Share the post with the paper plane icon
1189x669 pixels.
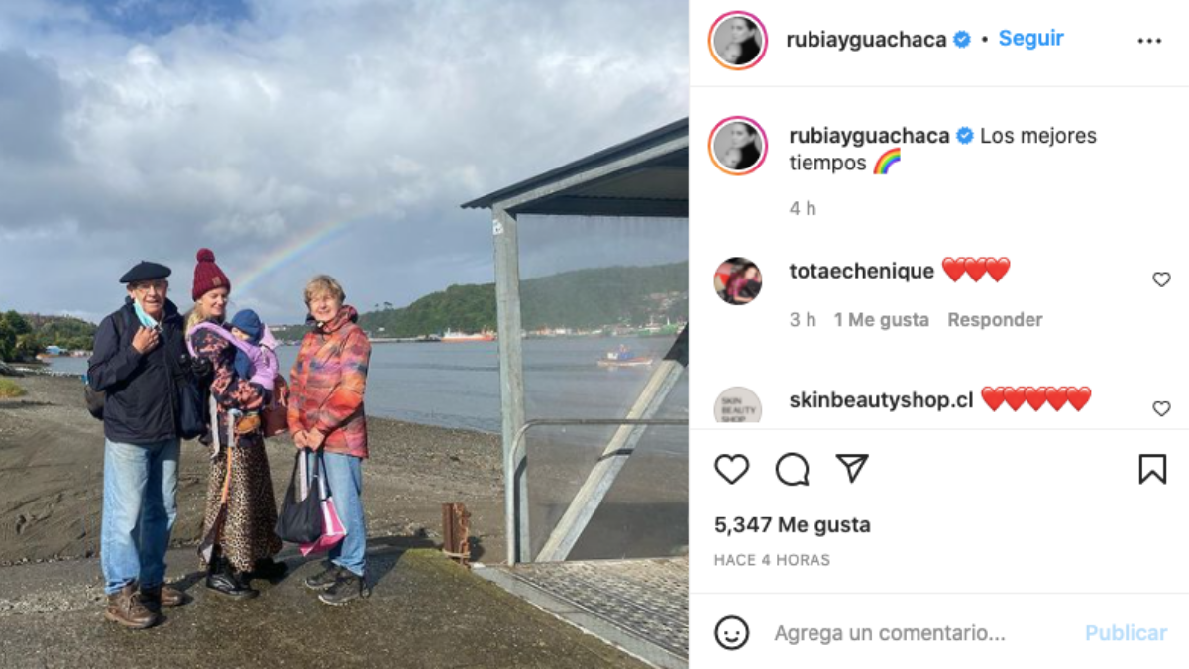tap(852, 469)
